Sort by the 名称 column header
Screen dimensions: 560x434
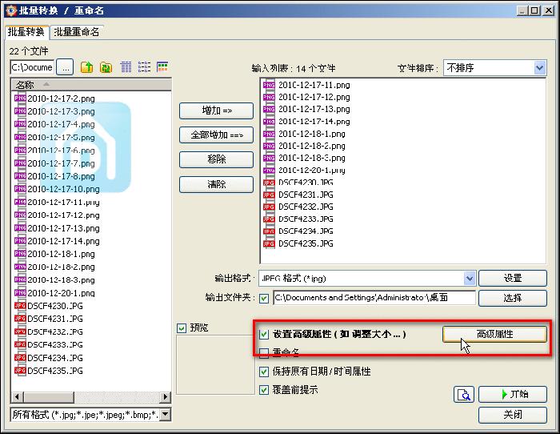tap(91, 85)
